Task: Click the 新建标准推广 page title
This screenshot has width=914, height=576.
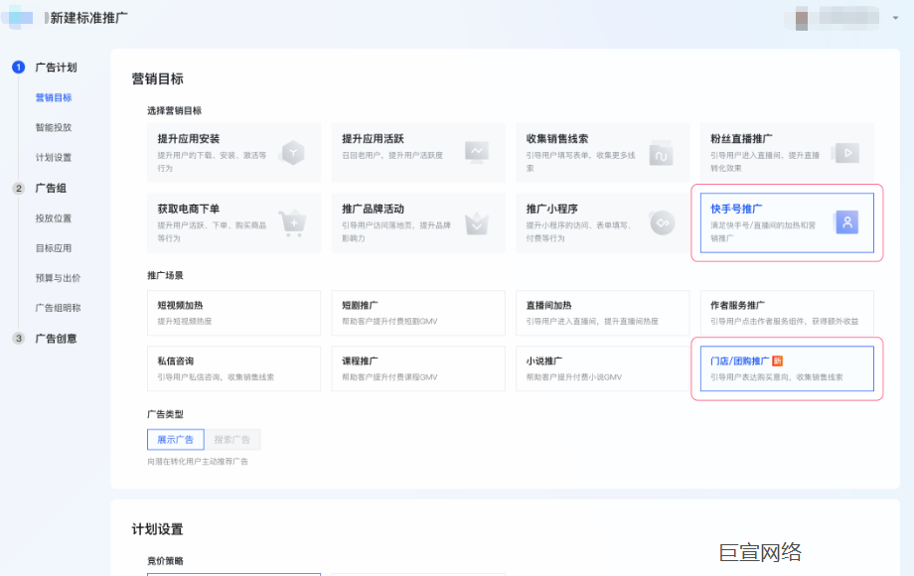Action: coord(88,18)
